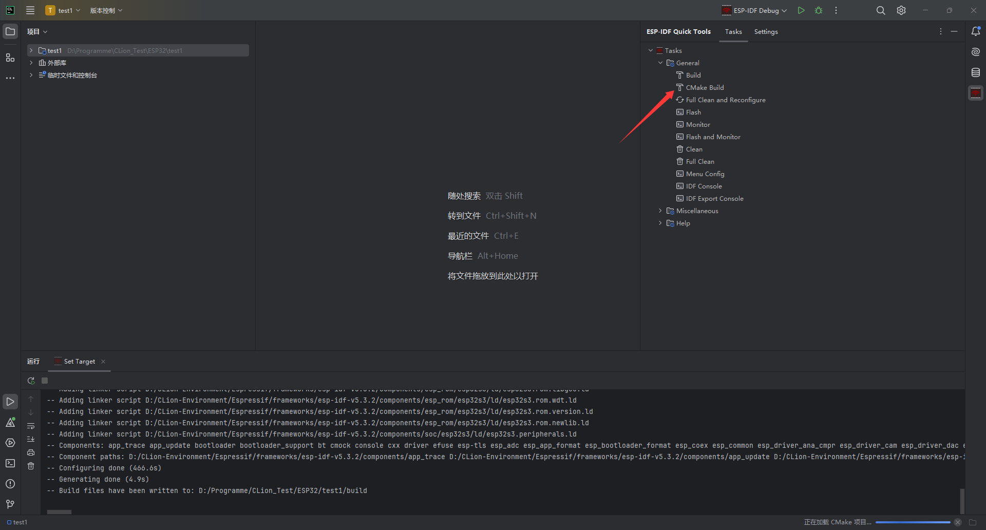The image size is (986, 530).
Task: Click the console print icon
Action: coord(31,452)
